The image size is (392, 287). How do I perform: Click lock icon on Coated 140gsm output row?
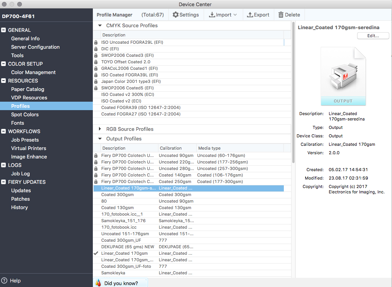coord(96,175)
